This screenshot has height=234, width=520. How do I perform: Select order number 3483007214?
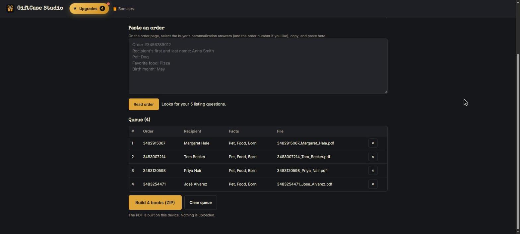click(x=154, y=157)
